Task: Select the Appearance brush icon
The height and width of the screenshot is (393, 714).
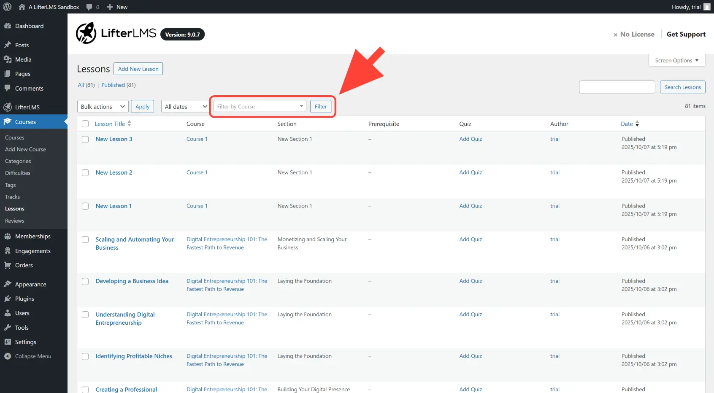Action: click(x=8, y=284)
